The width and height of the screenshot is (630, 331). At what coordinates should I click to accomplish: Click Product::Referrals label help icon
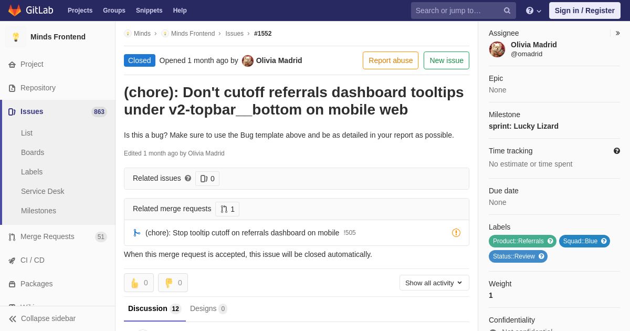pos(550,241)
